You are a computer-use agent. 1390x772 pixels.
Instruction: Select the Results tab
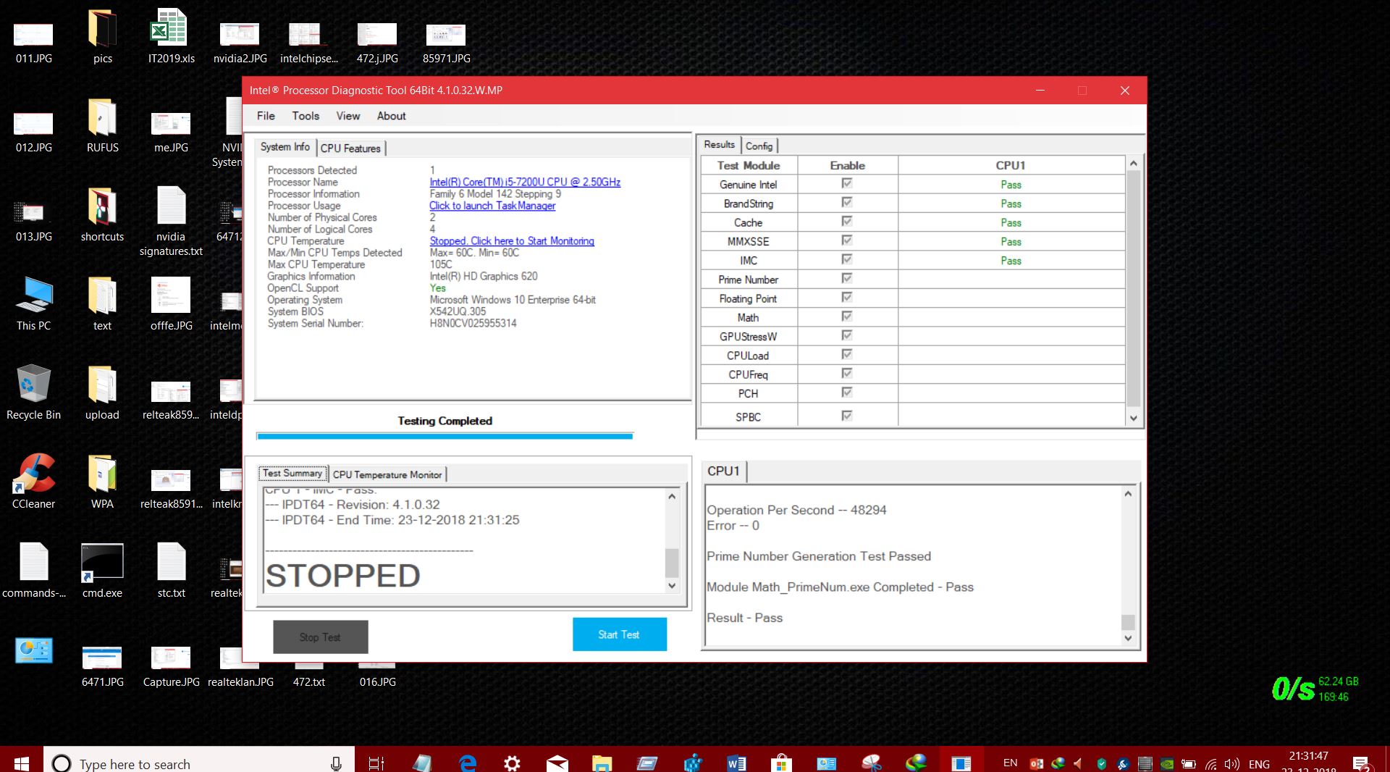tap(719, 145)
